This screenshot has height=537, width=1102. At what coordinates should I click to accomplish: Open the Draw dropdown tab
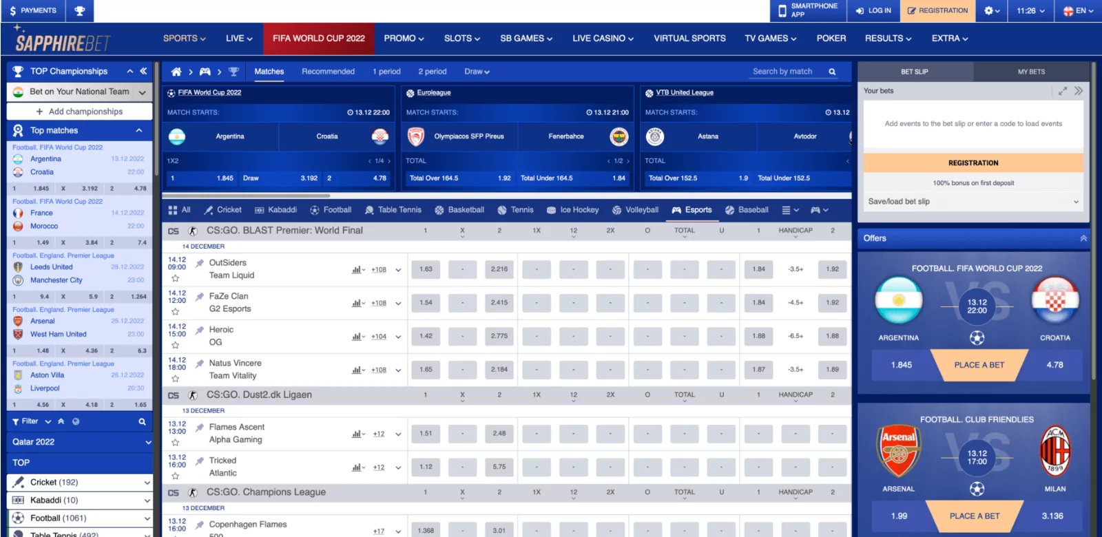coord(477,72)
